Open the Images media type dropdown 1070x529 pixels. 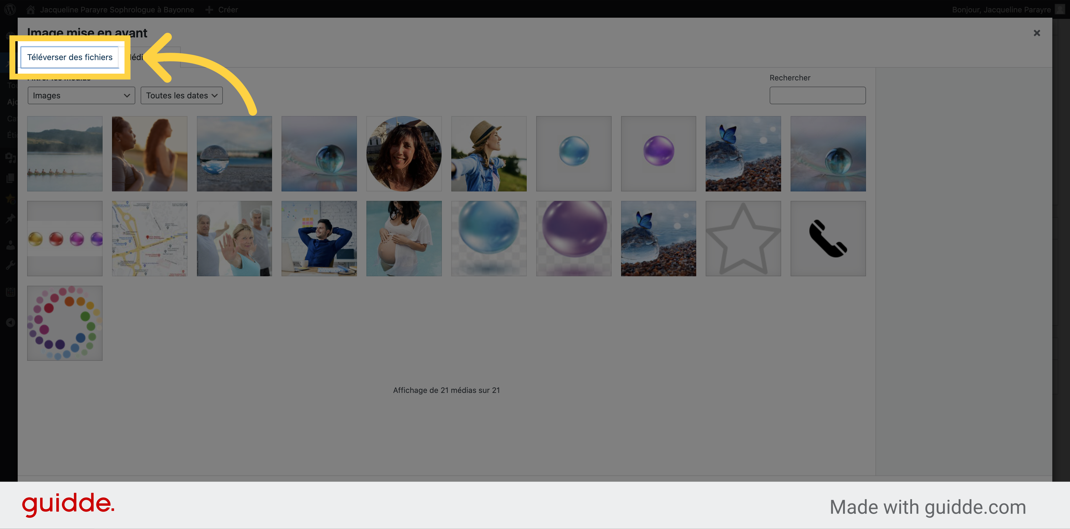click(81, 95)
